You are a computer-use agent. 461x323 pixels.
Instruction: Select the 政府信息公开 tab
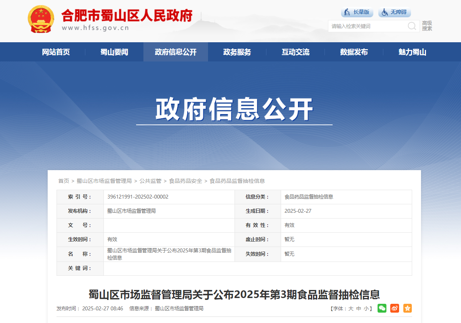(176, 52)
